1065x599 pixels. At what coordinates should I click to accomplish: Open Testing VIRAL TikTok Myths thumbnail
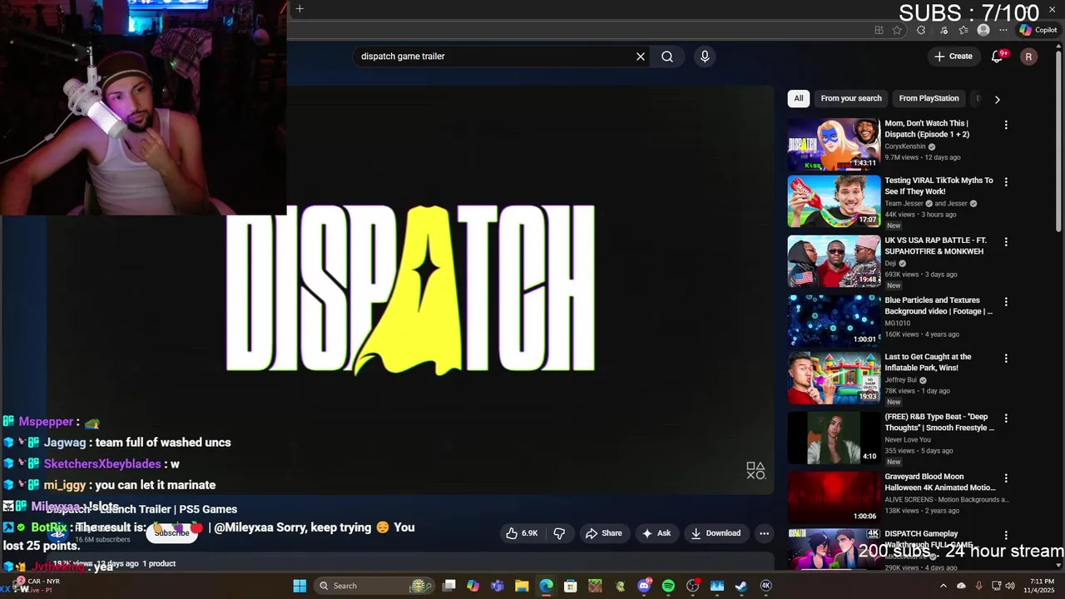[x=834, y=201]
